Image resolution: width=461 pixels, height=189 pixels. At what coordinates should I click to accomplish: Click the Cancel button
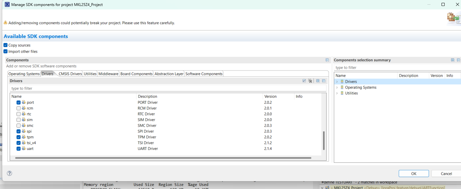(x=446, y=174)
